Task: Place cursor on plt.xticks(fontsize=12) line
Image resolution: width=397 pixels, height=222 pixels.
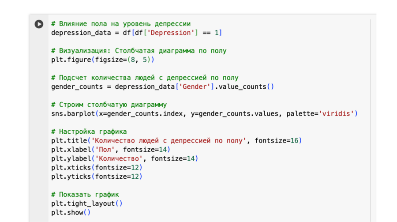Action: click(x=97, y=168)
